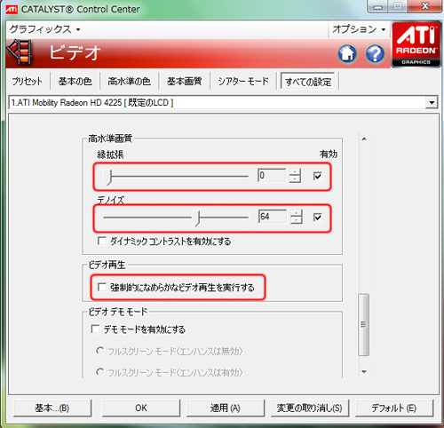Open the Help question mark icon

click(375, 54)
